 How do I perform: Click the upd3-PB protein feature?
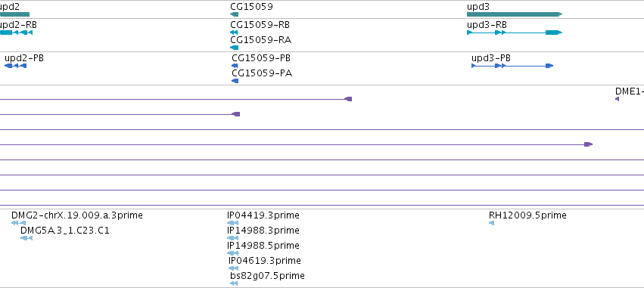[512, 66]
